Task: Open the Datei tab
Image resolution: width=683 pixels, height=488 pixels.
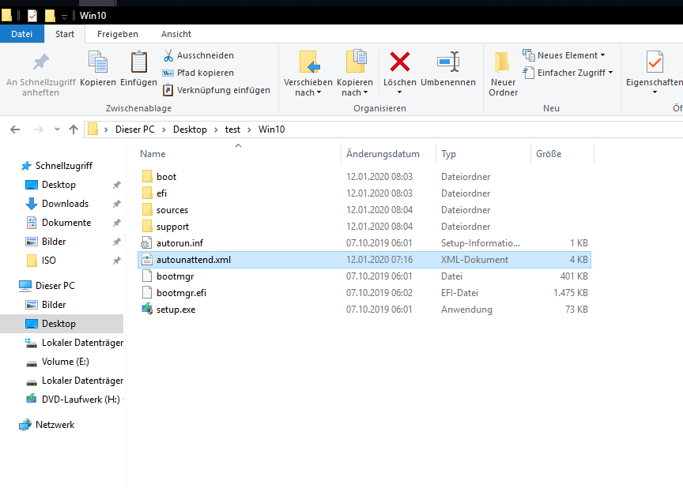Action: point(22,34)
